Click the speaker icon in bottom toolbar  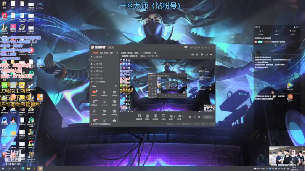[x=179, y=117]
